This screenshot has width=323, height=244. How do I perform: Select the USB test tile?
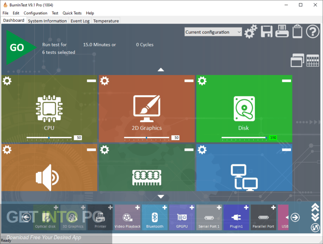[x=283, y=217]
